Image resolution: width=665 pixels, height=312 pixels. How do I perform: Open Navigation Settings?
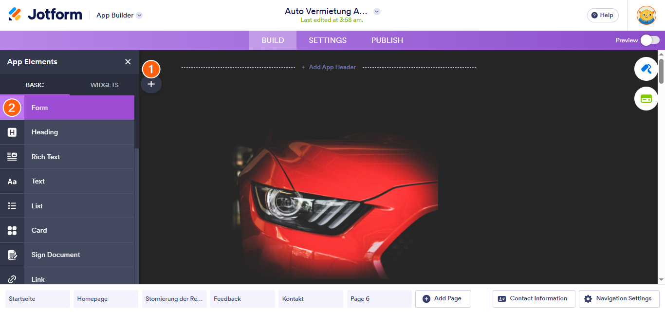tap(619, 299)
